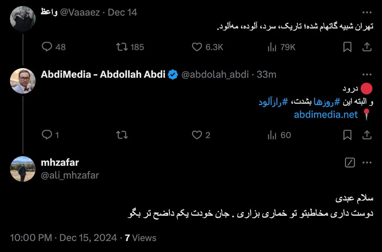Open the abdimedia.net link

coord(325,115)
